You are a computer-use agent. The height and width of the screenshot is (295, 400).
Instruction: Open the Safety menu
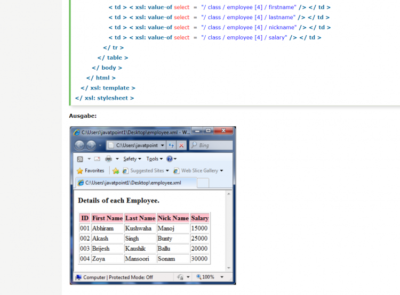tap(132, 159)
